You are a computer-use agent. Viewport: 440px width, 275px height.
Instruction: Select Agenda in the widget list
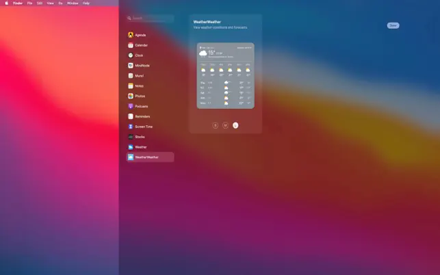140,35
